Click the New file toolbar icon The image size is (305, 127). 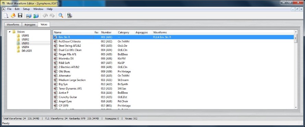(6, 15)
